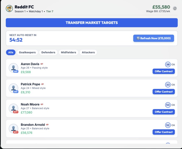
Task: Click the £9,568 price
Action: tap(26, 72)
